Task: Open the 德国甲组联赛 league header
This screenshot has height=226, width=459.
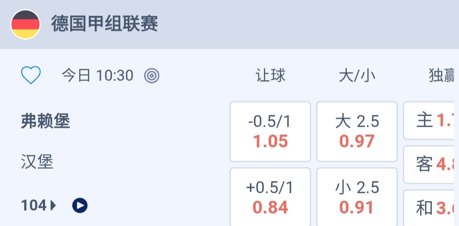Action: 105,24
